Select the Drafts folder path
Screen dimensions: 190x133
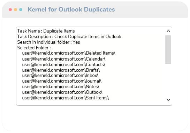pos(61,70)
